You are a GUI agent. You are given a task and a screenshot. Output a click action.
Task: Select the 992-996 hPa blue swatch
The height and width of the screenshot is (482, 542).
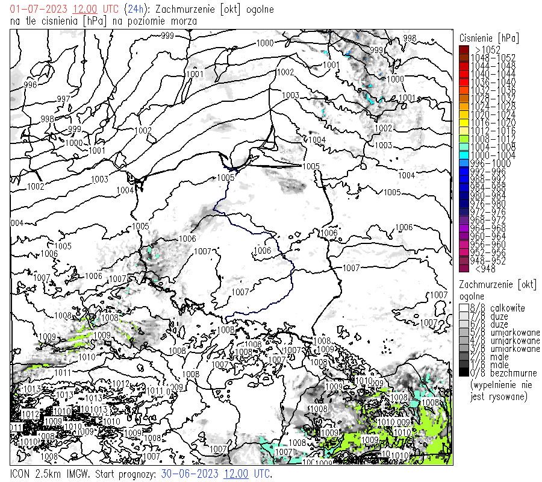tap(464, 172)
